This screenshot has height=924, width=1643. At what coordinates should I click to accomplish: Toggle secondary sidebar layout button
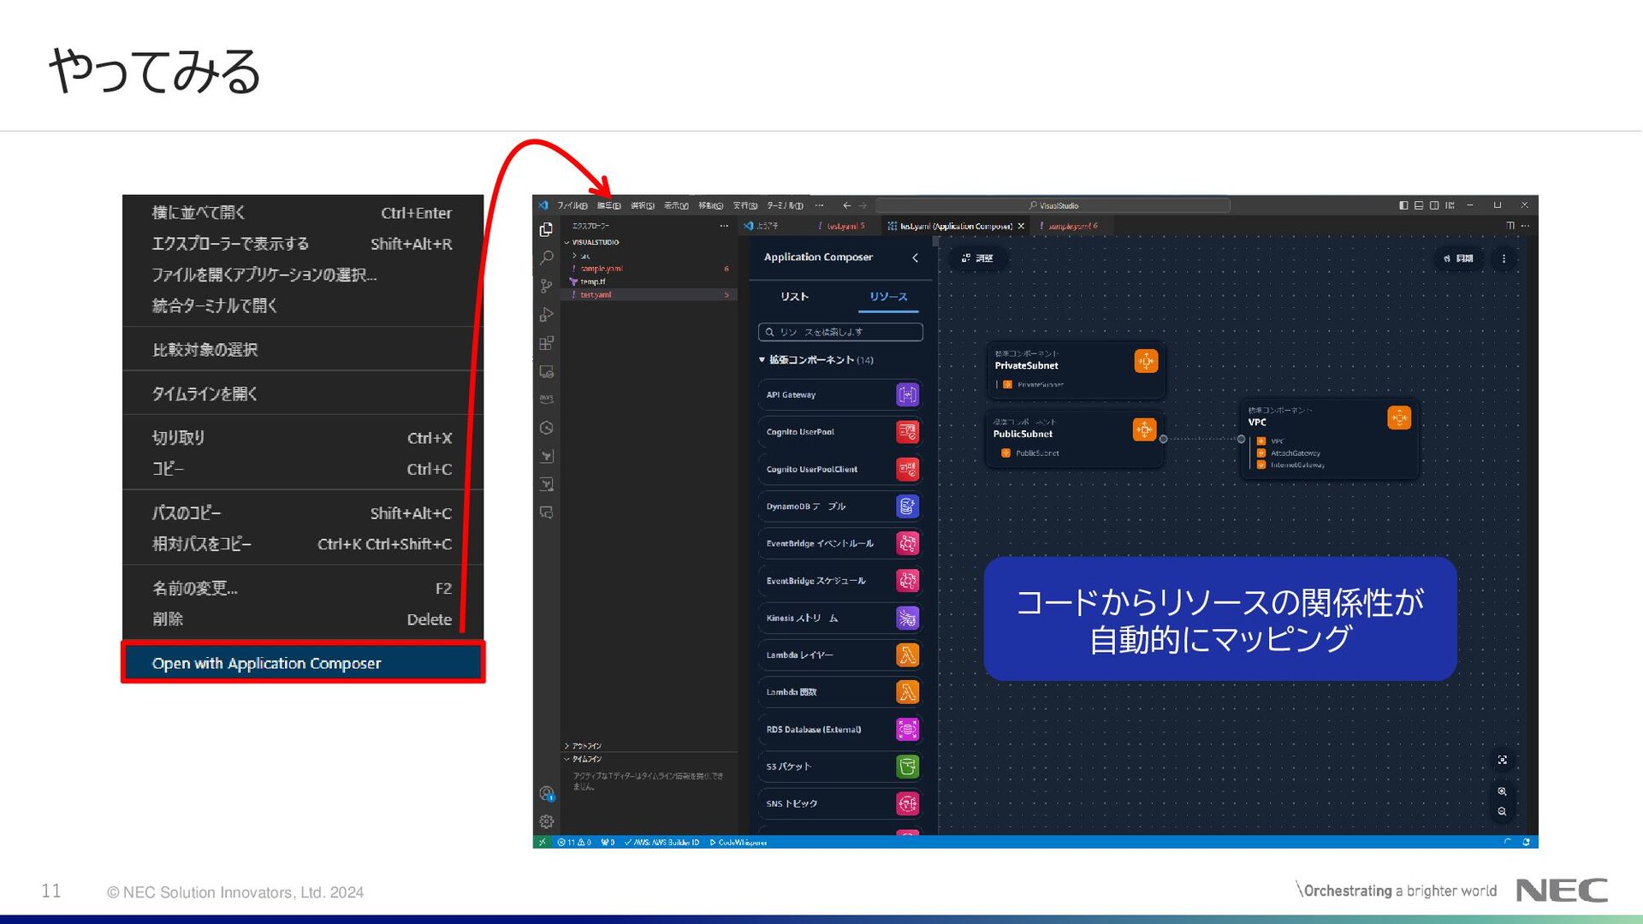point(1434,205)
